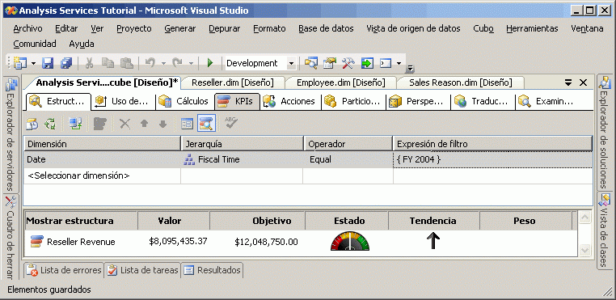The height and width of the screenshot is (300, 616).
Task: Open Explorador de soluciones side panel
Action: pyautogui.click(x=604, y=132)
